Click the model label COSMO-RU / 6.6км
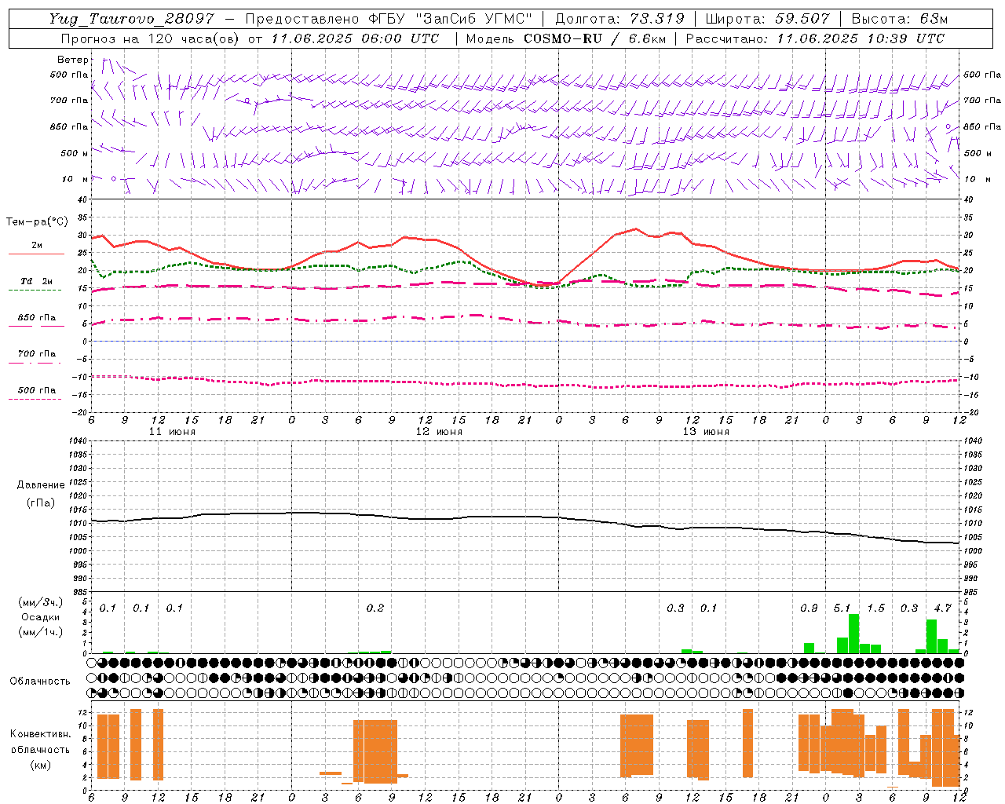This screenshot has width=1005, height=804. point(594,38)
